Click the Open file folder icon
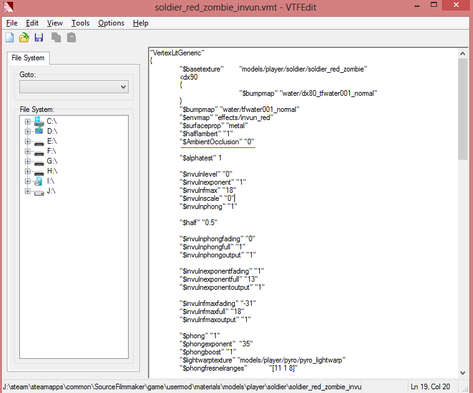This screenshot has height=393, width=473. coord(24,37)
